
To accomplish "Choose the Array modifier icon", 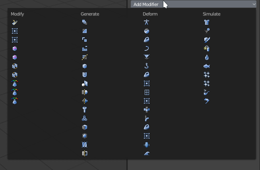I will pos(85,22).
